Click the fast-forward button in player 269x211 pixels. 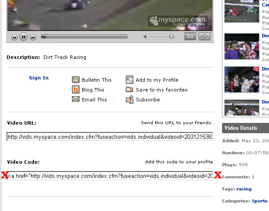pyautogui.click(x=33, y=37)
